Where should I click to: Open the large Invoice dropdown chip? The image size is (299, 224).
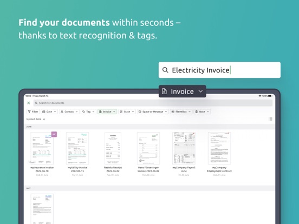(183, 91)
